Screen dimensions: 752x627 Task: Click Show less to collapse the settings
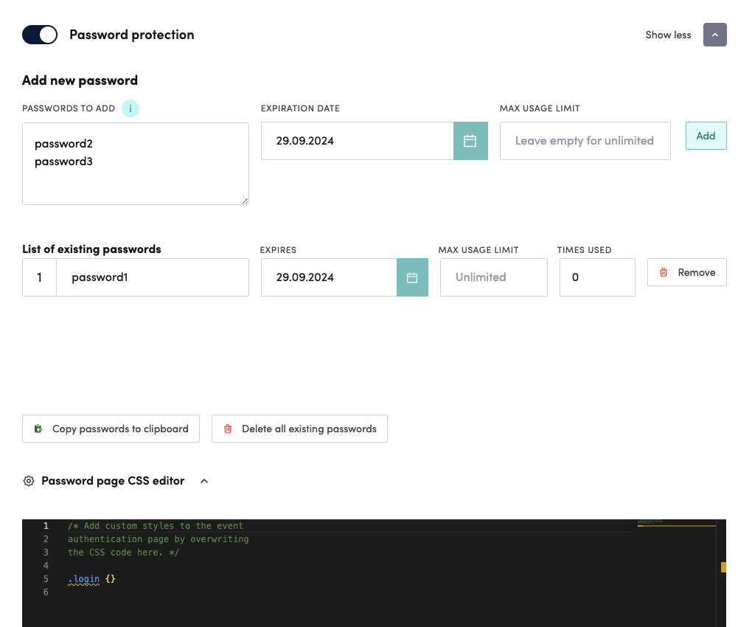tap(667, 35)
